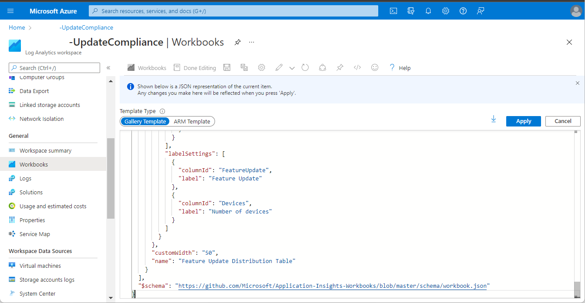This screenshot has width=585, height=303.
Task: Open the workbook.json schema URL
Action: pyautogui.click(x=333, y=286)
